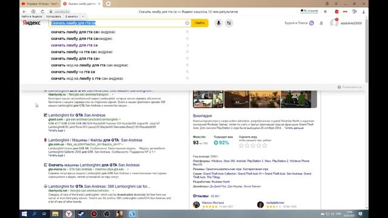Open the red record app on the taskbar
Viewport: 388px width, 218px height.
(x=94, y=214)
